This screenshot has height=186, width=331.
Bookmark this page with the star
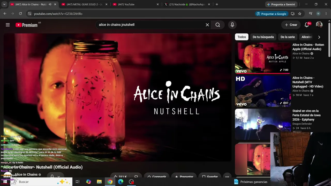[300, 14]
